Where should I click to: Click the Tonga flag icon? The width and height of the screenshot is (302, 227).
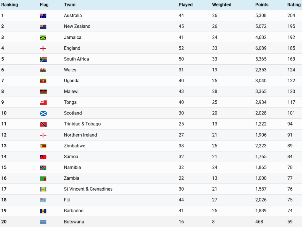(x=43, y=103)
